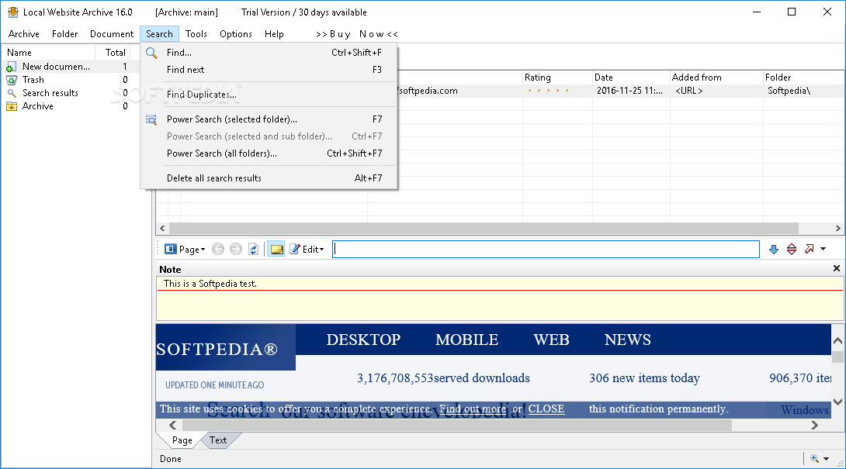
Task: Reload the page with the refresh icon
Action: pyautogui.click(x=253, y=249)
